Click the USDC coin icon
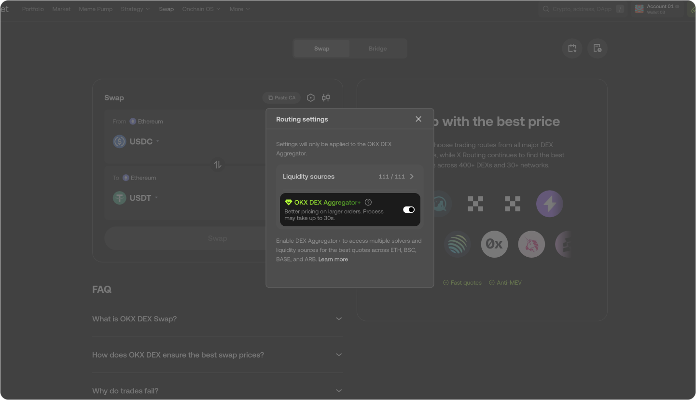696x400 pixels. 119,141
